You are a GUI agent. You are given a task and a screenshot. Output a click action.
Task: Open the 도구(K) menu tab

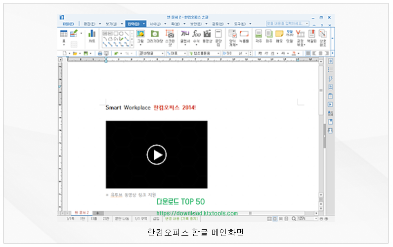240,24
